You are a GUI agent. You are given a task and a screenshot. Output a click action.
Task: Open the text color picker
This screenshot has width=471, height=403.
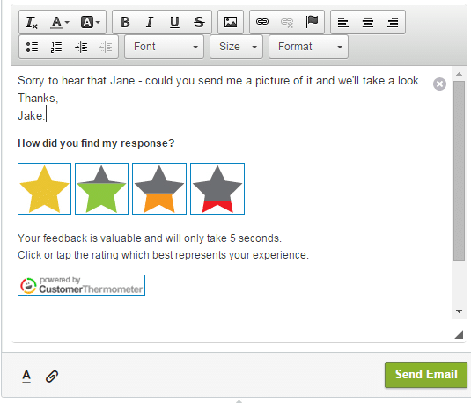pos(59,22)
